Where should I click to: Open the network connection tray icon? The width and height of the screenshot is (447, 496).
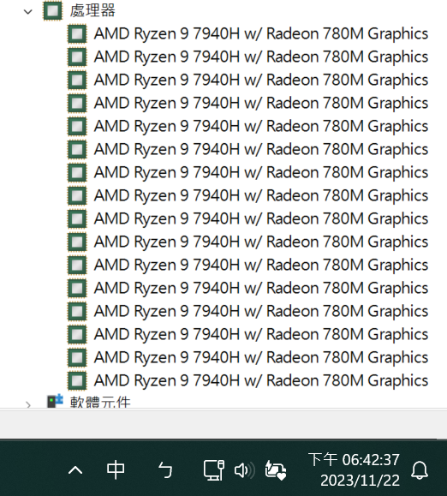pyautogui.click(x=214, y=470)
